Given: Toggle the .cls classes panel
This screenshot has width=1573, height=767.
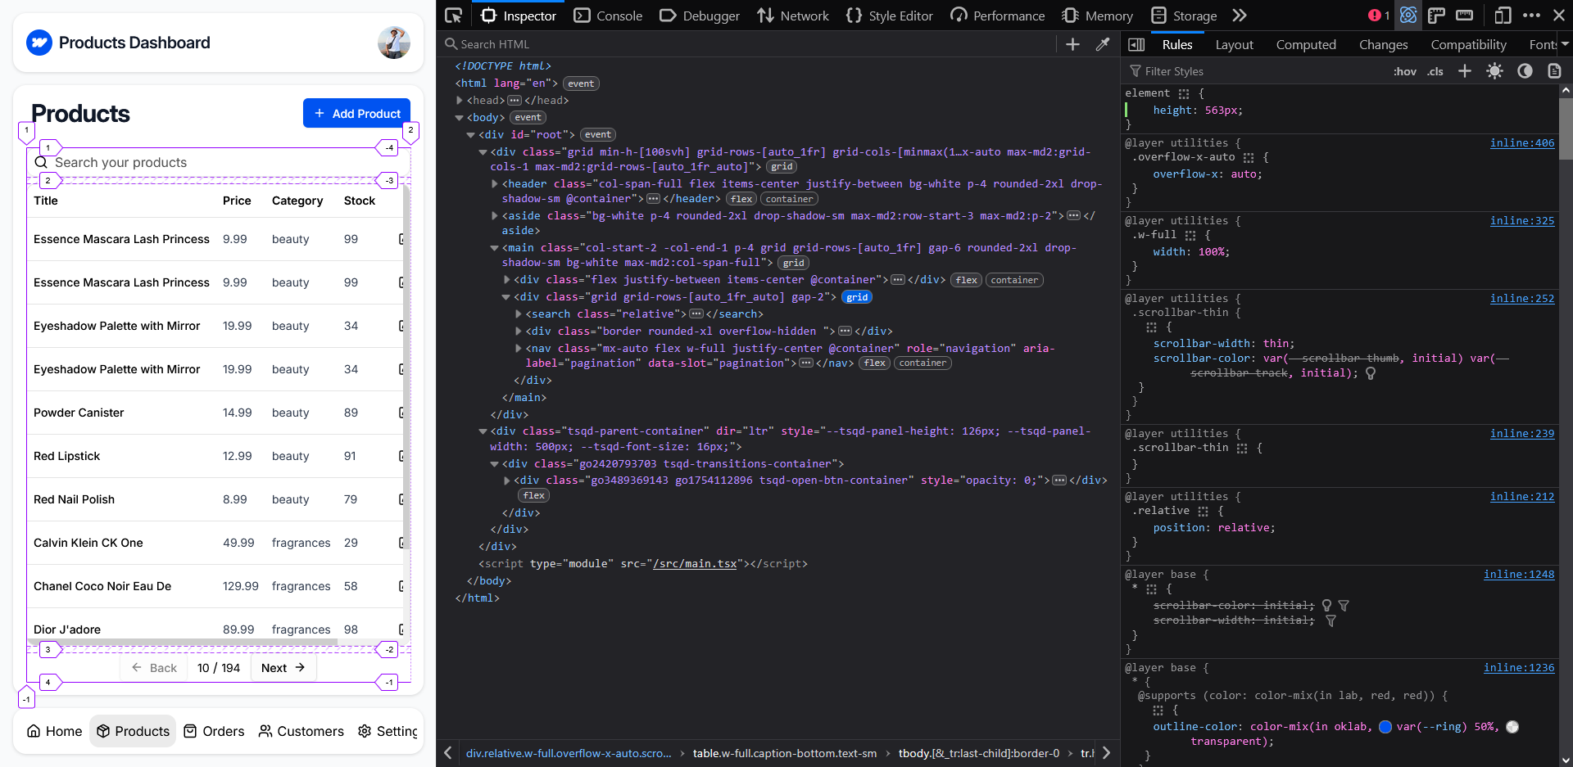Looking at the screenshot, I should click(x=1435, y=71).
